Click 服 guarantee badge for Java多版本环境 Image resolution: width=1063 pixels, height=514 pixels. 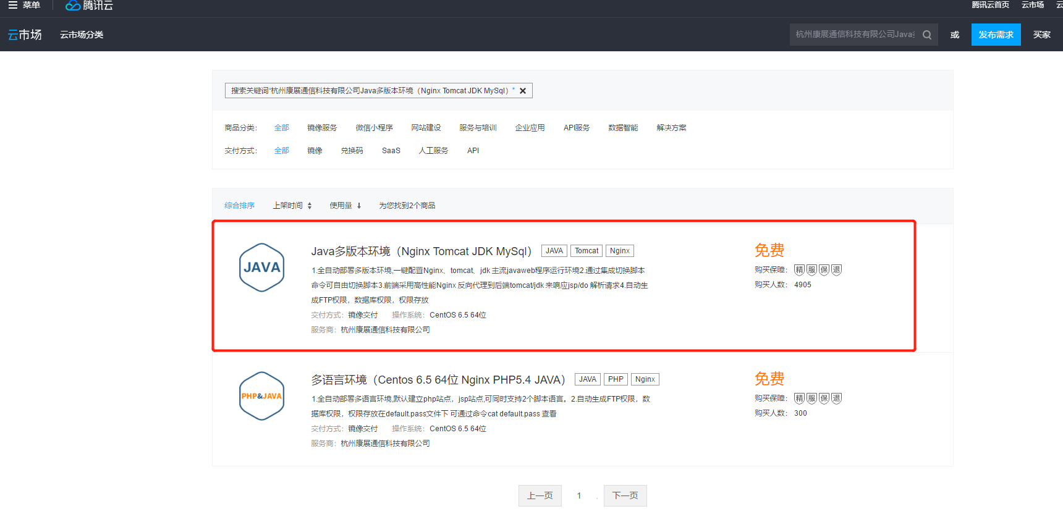(812, 270)
